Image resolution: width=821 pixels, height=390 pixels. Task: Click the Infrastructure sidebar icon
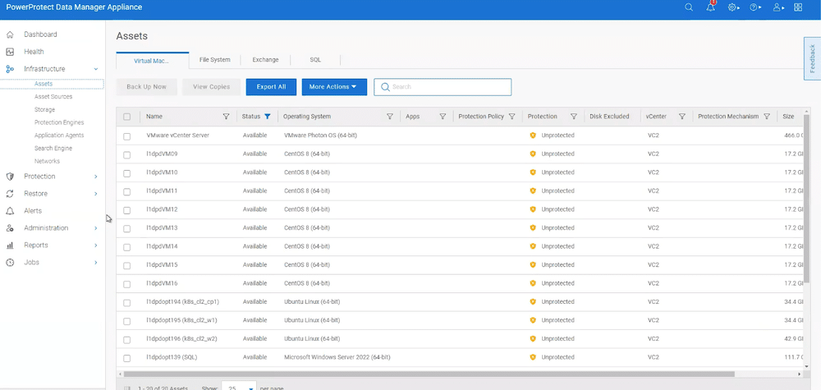tap(9, 69)
